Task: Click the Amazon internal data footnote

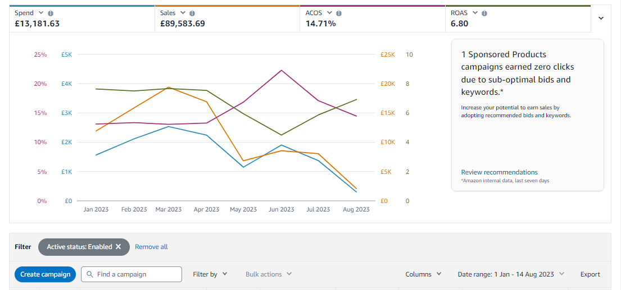Action: coord(505,181)
